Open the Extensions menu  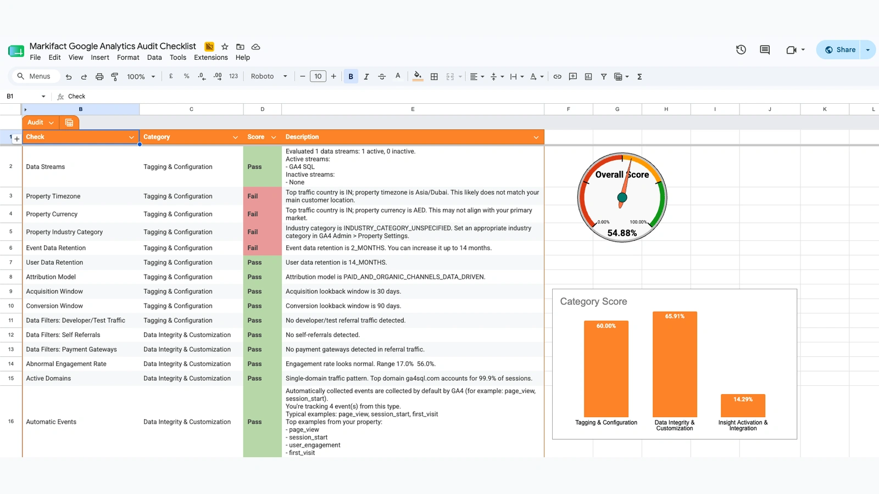[x=211, y=58]
